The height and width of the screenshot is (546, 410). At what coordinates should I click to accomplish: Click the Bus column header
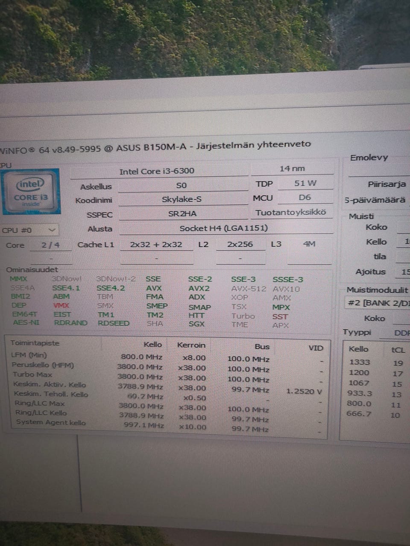[x=262, y=346]
